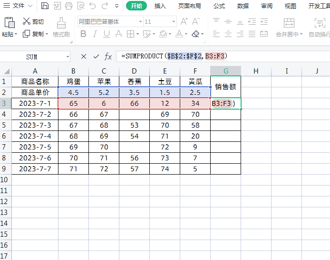Switch to the Review (审阅) tab
The image size is (330, 260).
(x=267, y=6)
